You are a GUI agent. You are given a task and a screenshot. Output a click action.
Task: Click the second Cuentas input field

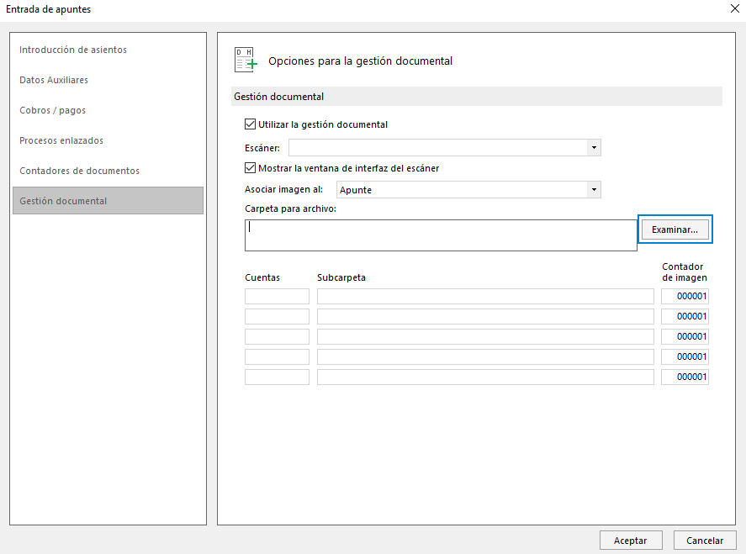(277, 316)
